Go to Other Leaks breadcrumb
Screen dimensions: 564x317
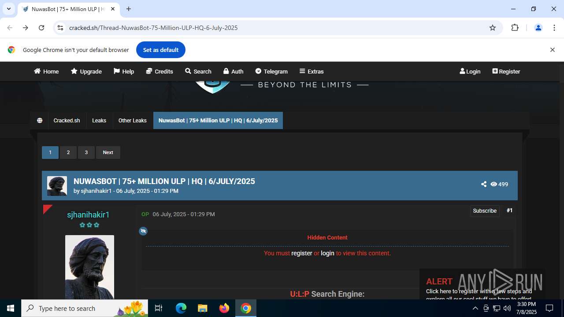(133, 120)
